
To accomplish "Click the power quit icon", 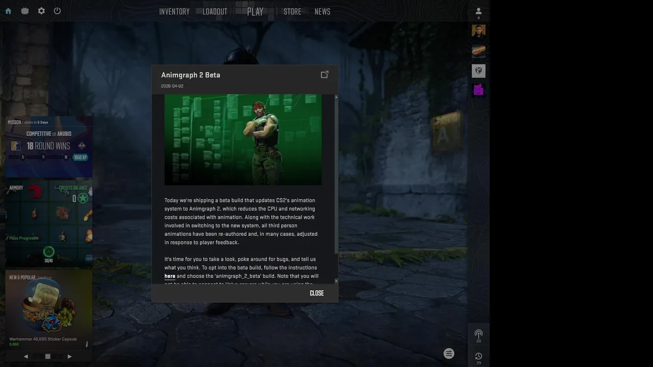I will coord(57,11).
